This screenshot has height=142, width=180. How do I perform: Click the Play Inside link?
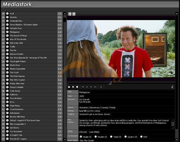[89, 141]
